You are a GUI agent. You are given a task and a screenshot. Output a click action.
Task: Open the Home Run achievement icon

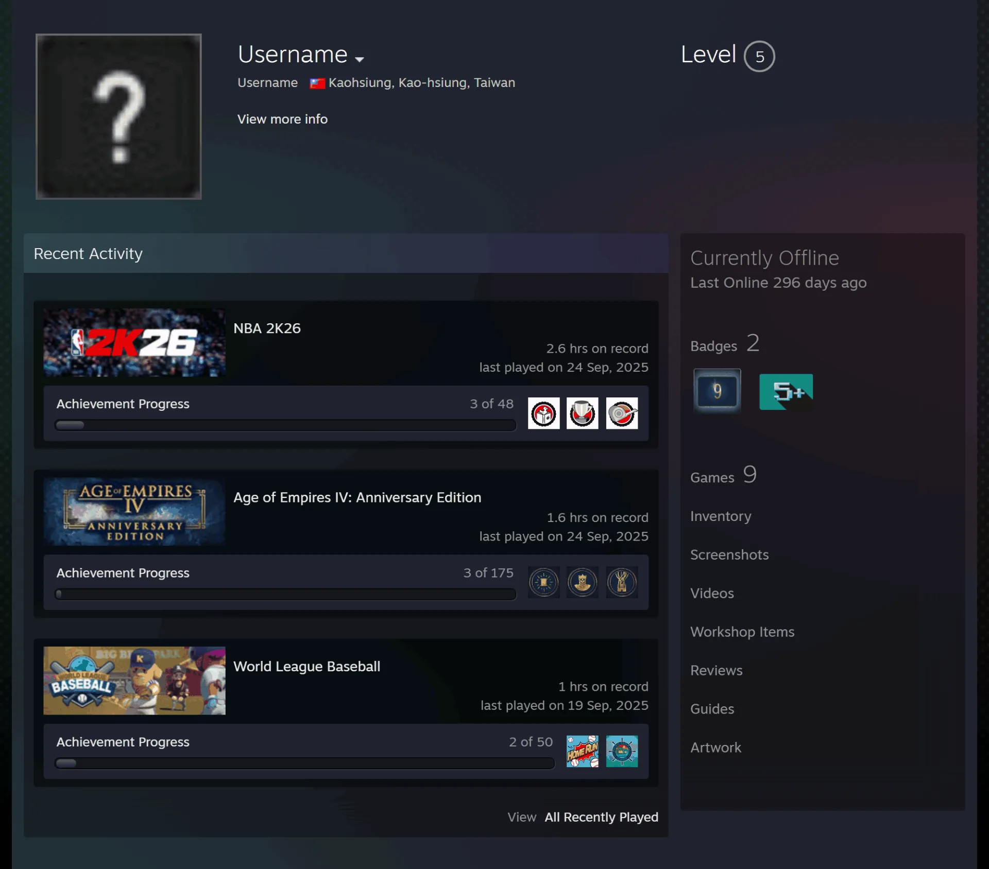coord(583,751)
